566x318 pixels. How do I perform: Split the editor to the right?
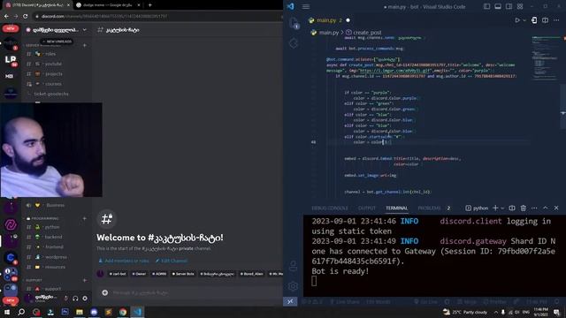[x=545, y=20]
